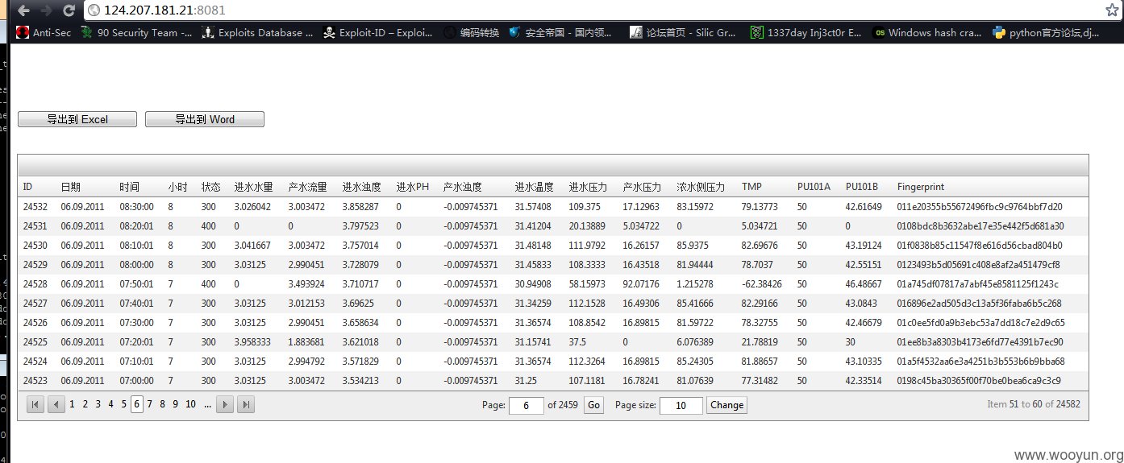1124x463 pixels.
Task: Jump to first page using pager icon
Action: coord(35,404)
